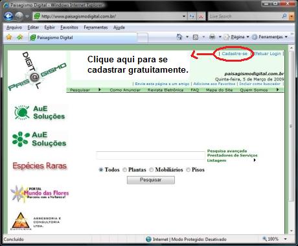Image resolution: width=298 pixels, height=246 pixels.
Task: Expand the address bar history dropdown
Action: (184, 16)
